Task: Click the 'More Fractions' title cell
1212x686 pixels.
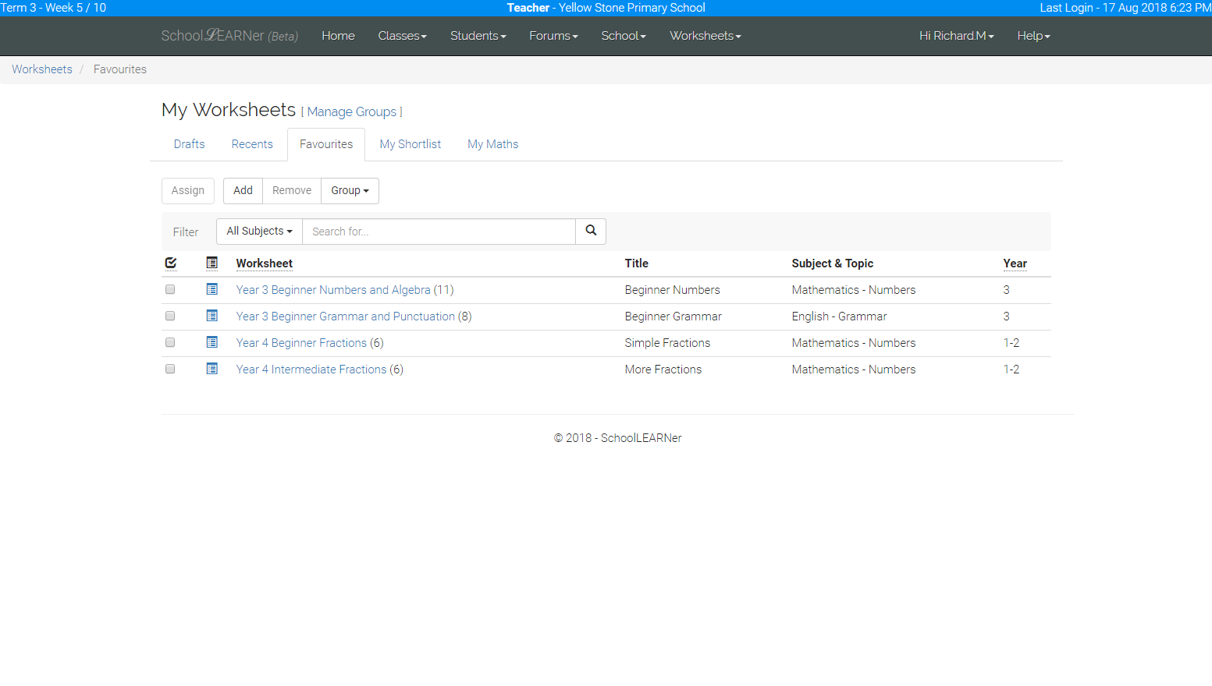Action: point(663,370)
